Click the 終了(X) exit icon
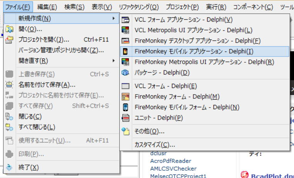Image resolution: width=294 pixels, height=178 pixels. click(x=9, y=168)
